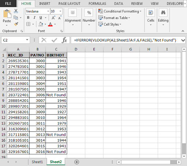Click the Paste clipboard icon
The width and height of the screenshot is (187, 166).
7,13
